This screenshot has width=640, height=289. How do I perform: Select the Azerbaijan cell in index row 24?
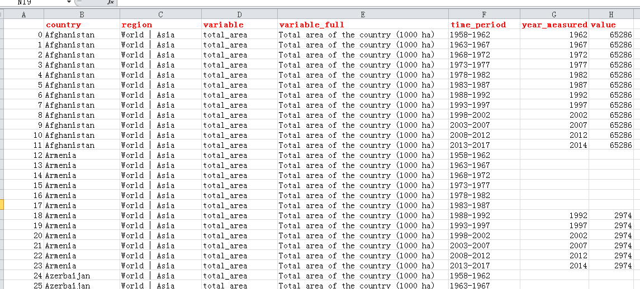pos(82,276)
